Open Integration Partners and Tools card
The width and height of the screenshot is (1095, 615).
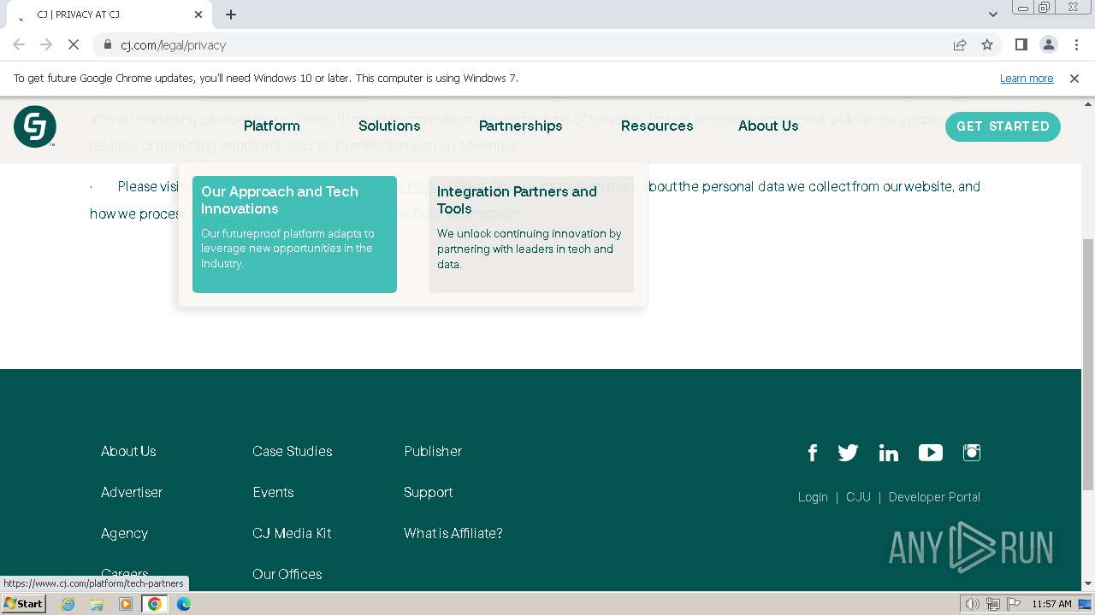[531, 234]
